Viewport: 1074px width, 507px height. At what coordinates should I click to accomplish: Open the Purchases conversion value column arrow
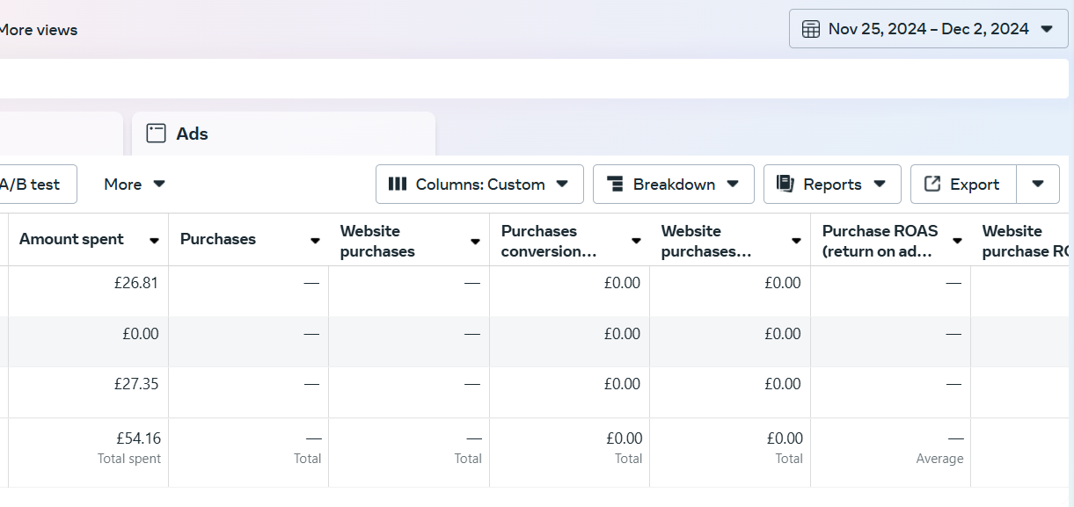636,241
